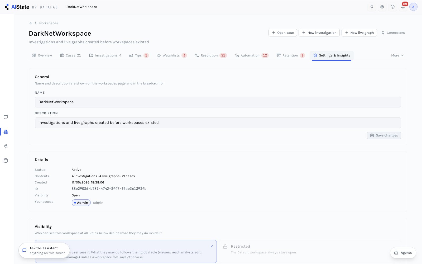Click Save changes floppy disk icon

372,135
